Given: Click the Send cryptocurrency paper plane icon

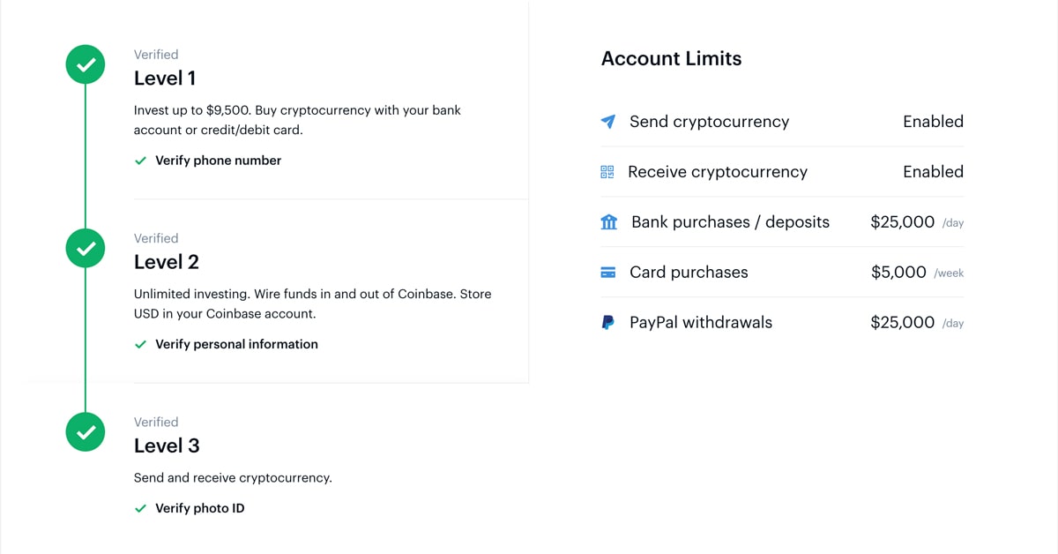Looking at the screenshot, I should click(x=608, y=122).
